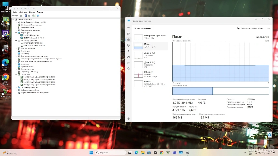The image size is (278, 156).
Task: Select the Централен процесор performance graph
Action: coord(151,37)
